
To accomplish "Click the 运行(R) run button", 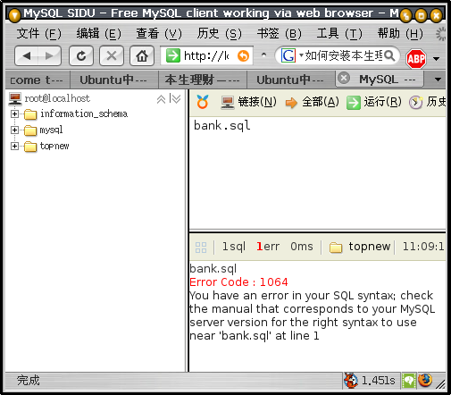I will [x=374, y=102].
